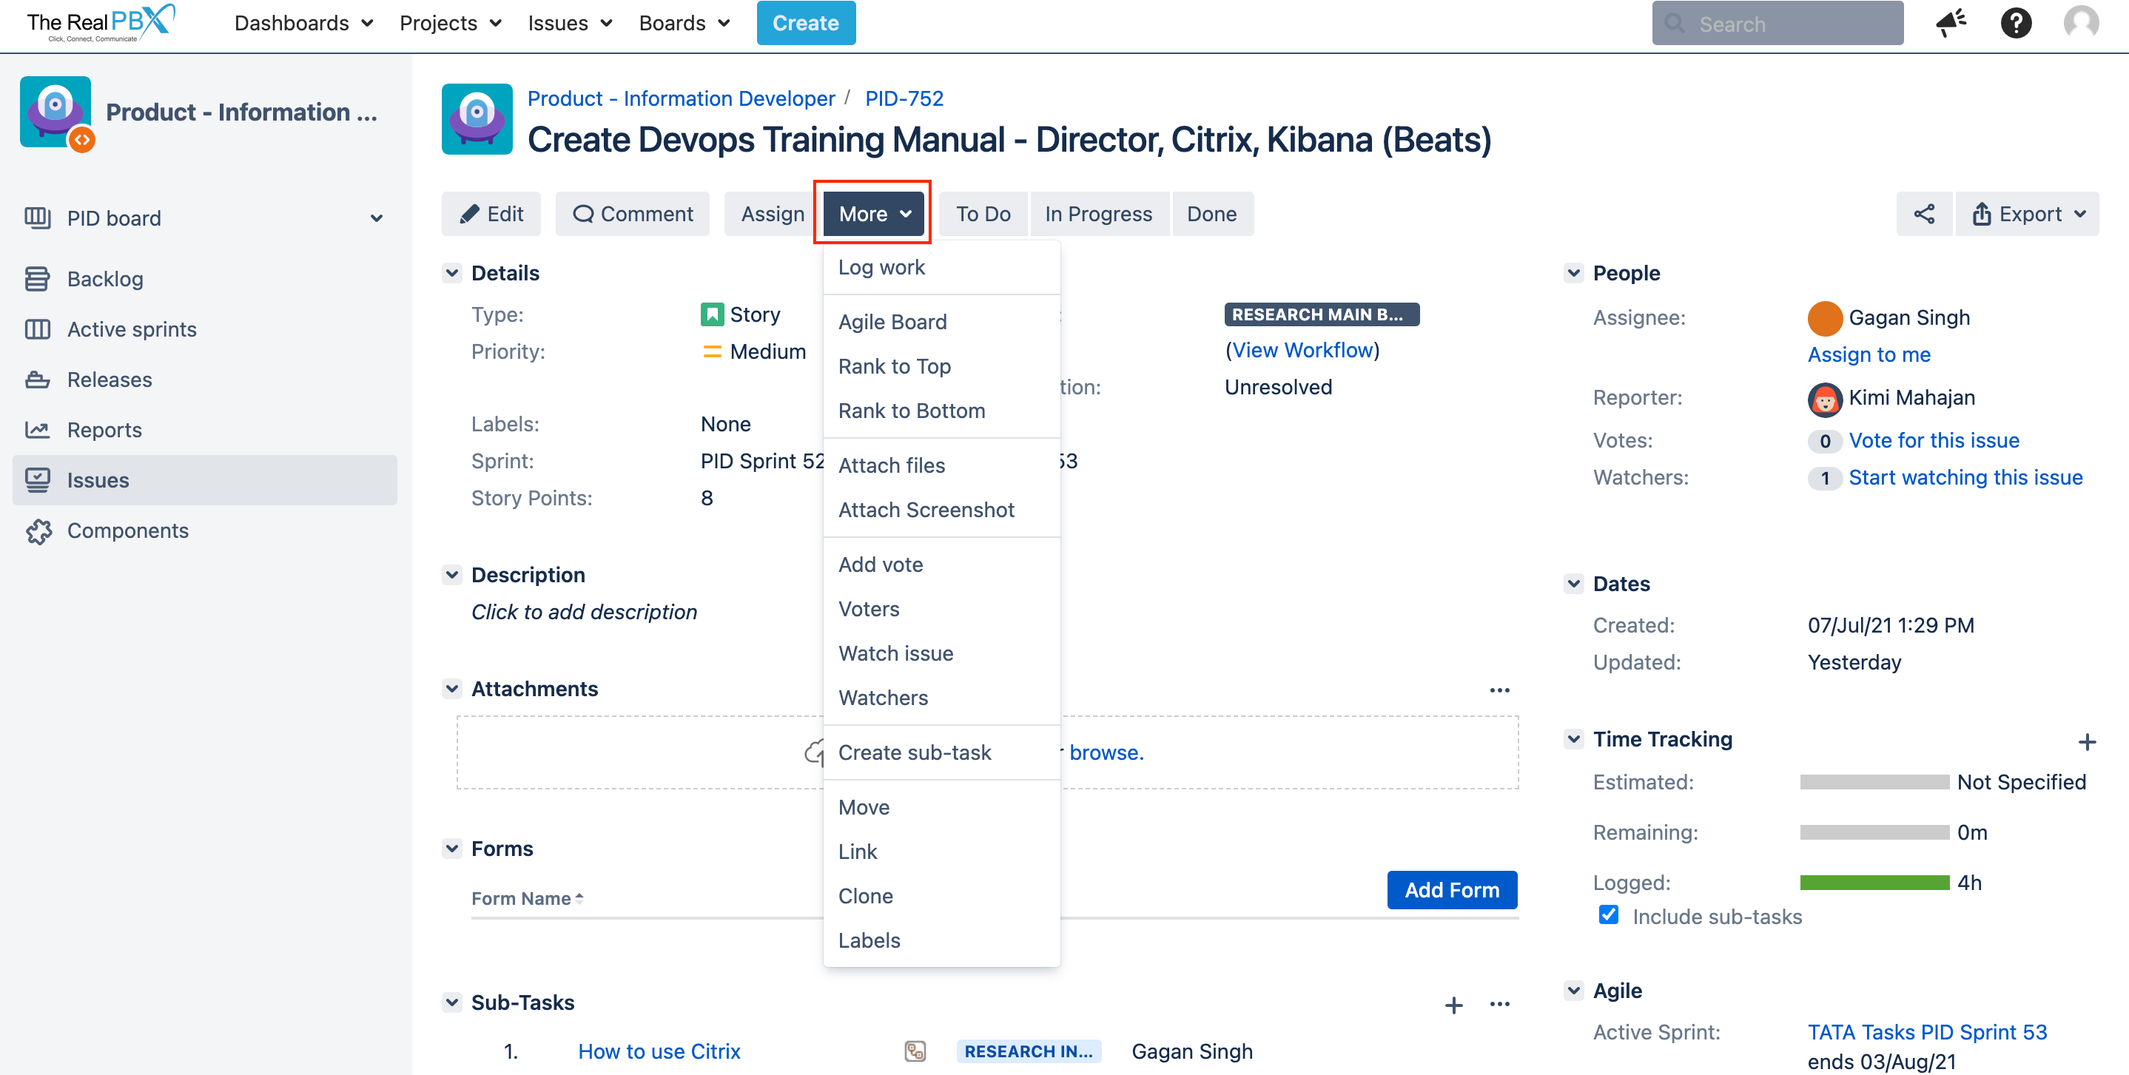Image resolution: width=2129 pixels, height=1075 pixels.
Task: Toggle Include sub-tasks checkbox
Action: (1608, 915)
